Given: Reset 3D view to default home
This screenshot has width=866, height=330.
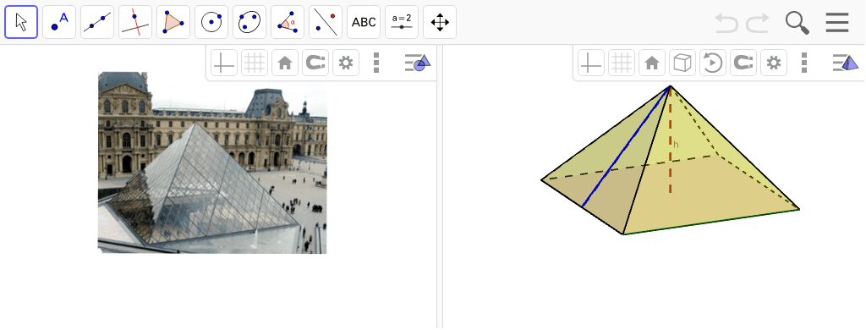Looking at the screenshot, I should [x=652, y=63].
